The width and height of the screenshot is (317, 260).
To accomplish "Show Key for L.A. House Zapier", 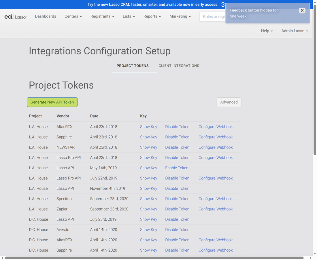I will point(149,209).
